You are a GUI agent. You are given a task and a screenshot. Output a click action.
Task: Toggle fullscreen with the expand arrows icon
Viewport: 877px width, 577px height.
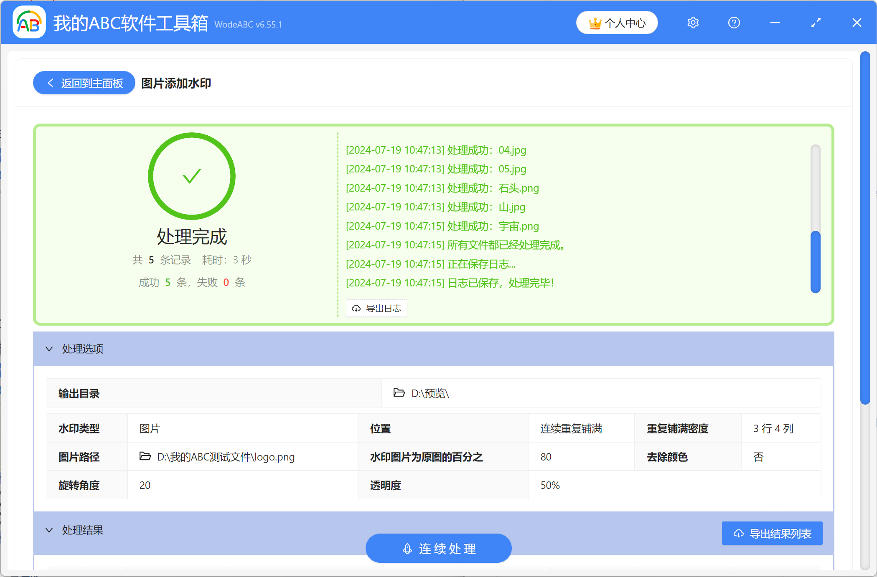(816, 23)
